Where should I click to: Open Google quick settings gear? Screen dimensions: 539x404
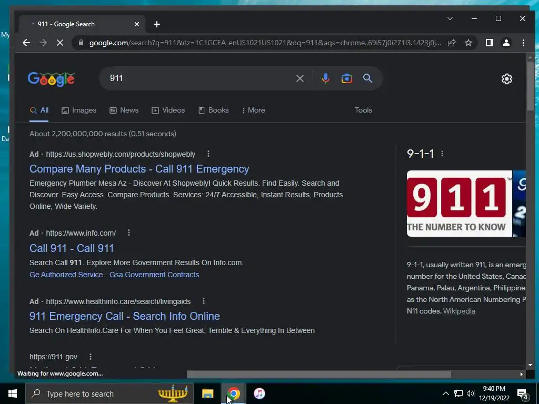507,79
